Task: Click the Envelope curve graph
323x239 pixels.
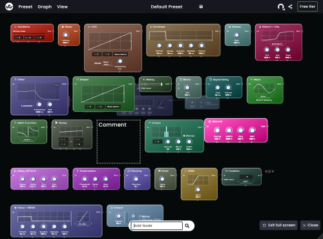Action: [181, 36]
